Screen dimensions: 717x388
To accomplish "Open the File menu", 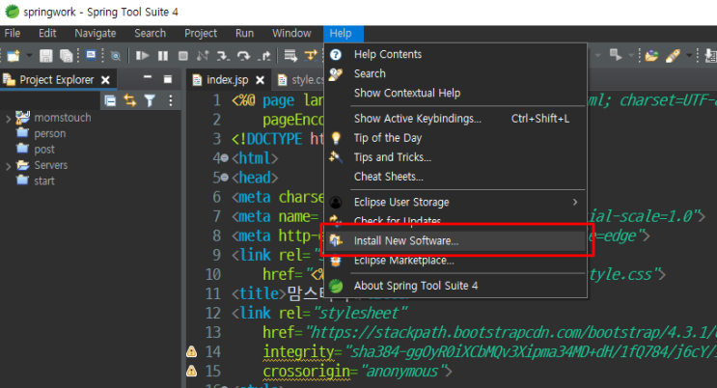I will [x=13, y=34].
